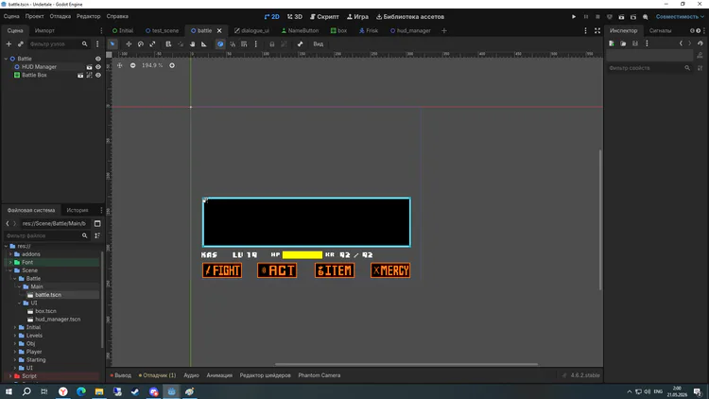Screen dimensions: 709x399
Task: Open the Библиотека ассетов workspace
Action: coord(410,17)
